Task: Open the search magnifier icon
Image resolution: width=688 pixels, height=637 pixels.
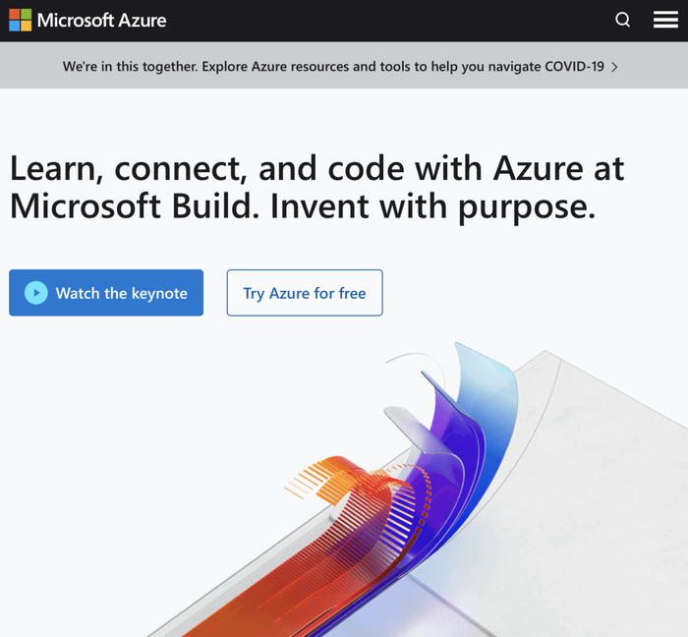Action: (x=622, y=20)
